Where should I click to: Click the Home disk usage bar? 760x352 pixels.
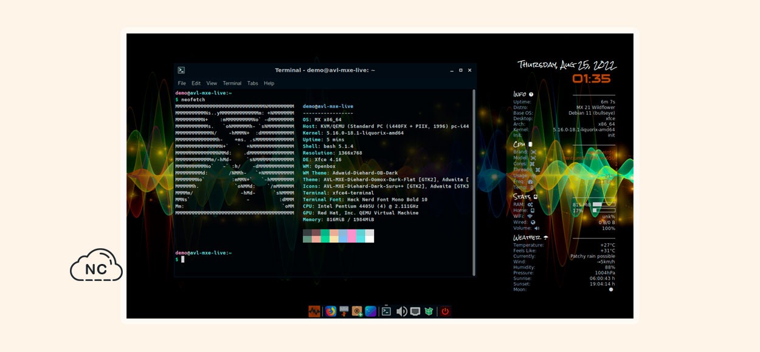pyautogui.click(x=604, y=211)
